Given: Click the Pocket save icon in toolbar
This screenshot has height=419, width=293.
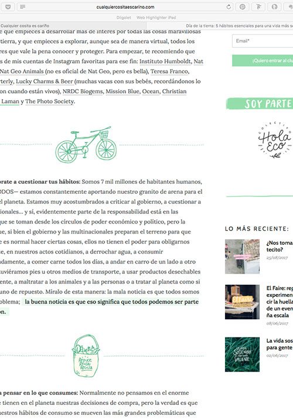Looking at the screenshot, I should pyautogui.click(x=8, y=6).
